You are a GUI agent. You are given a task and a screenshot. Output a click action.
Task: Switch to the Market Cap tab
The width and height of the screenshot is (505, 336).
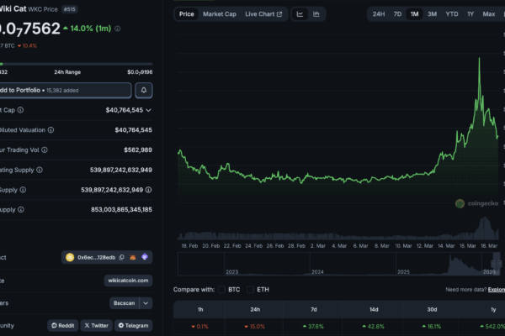pyautogui.click(x=219, y=14)
